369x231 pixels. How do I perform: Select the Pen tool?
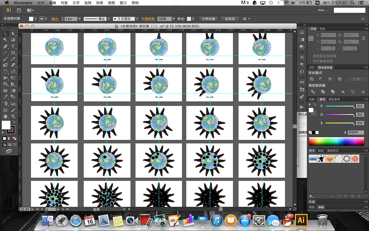(5, 46)
